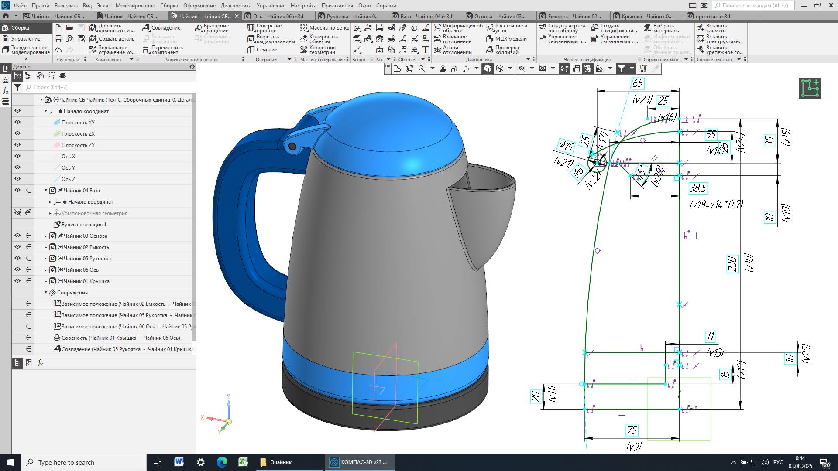This screenshot has height=471, width=838.
Task: Click the green sketch mode icon in viewport corner
Action: coord(810,89)
